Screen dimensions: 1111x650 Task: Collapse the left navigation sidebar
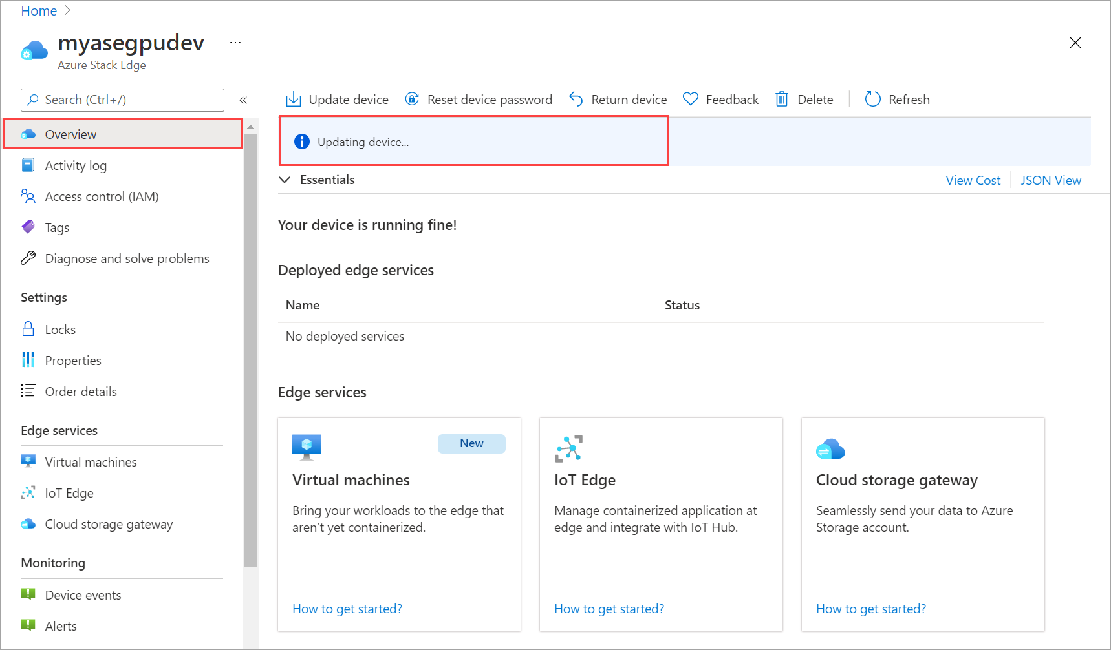click(243, 100)
